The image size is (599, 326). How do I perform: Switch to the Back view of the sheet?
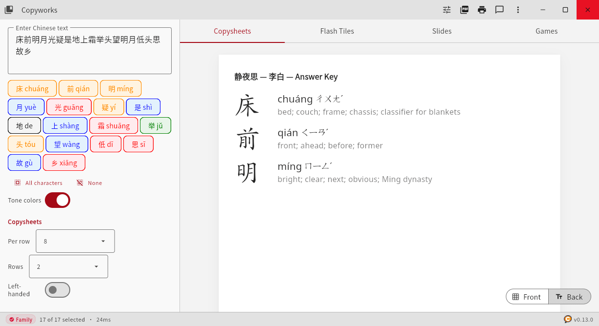[x=570, y=296]
